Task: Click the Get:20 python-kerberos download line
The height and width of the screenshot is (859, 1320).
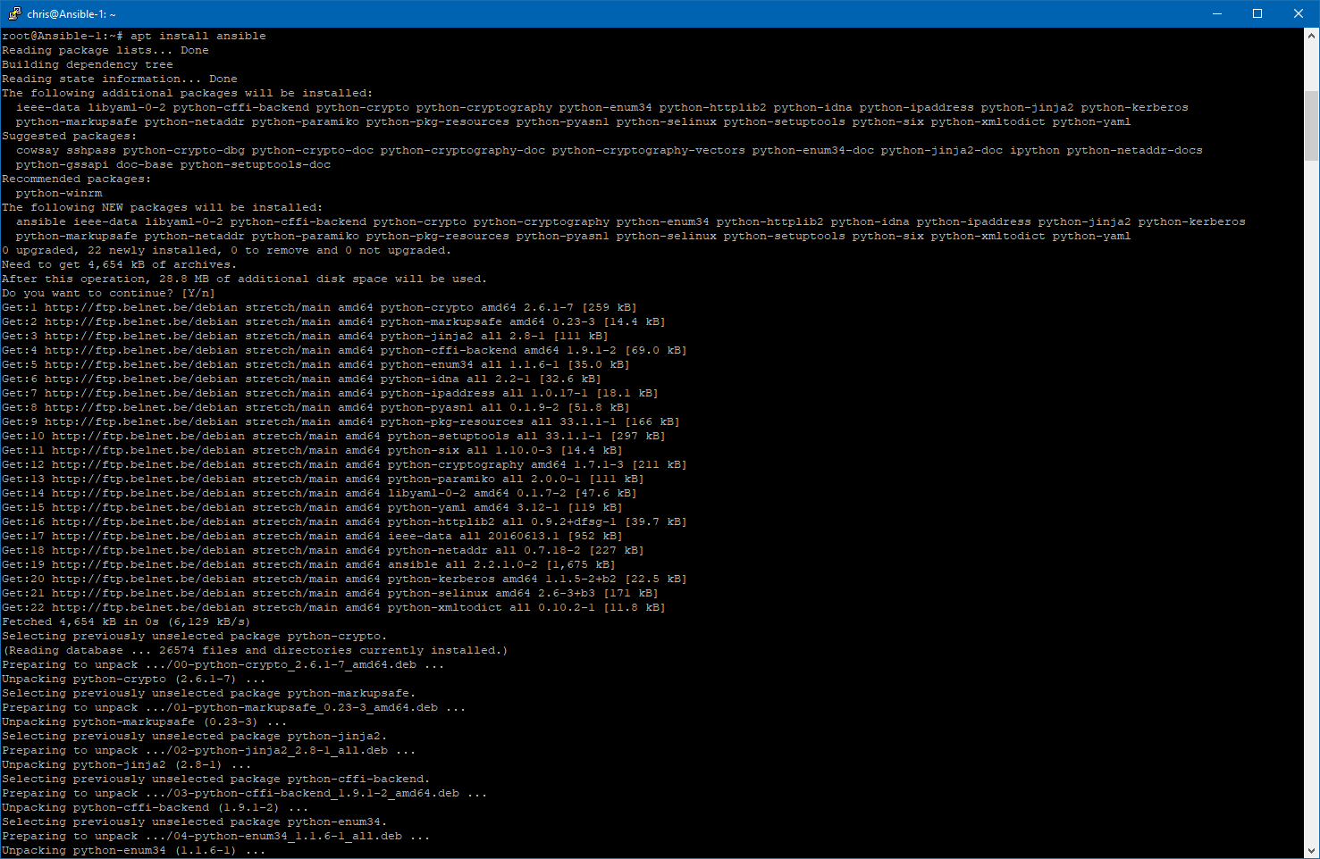Action: click(x=345, y=579)
